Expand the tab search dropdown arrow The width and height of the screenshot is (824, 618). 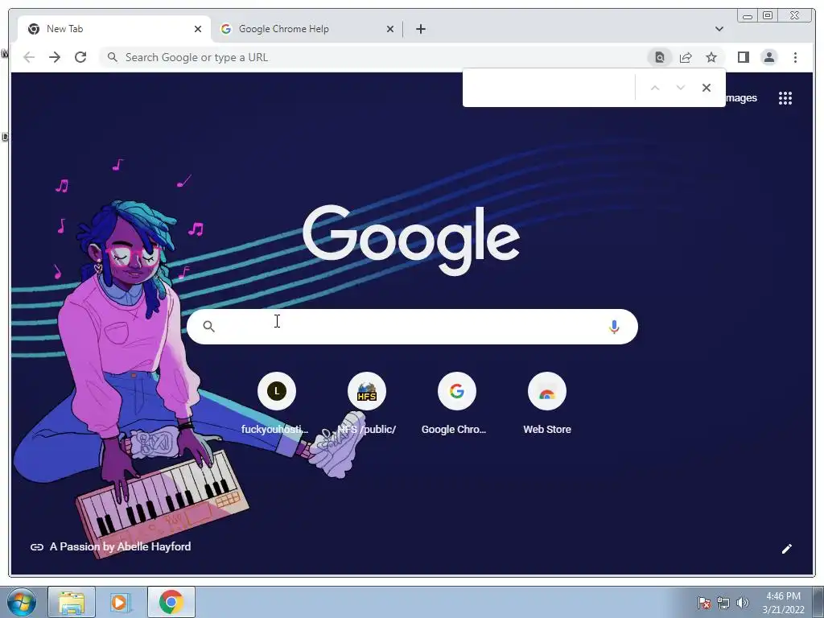click(719, 29)
